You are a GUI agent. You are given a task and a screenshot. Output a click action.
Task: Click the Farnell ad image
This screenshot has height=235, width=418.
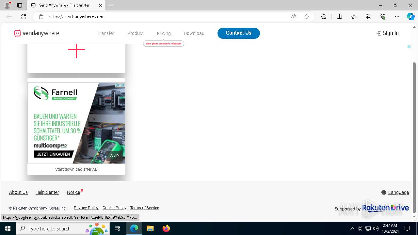point(76,123)
